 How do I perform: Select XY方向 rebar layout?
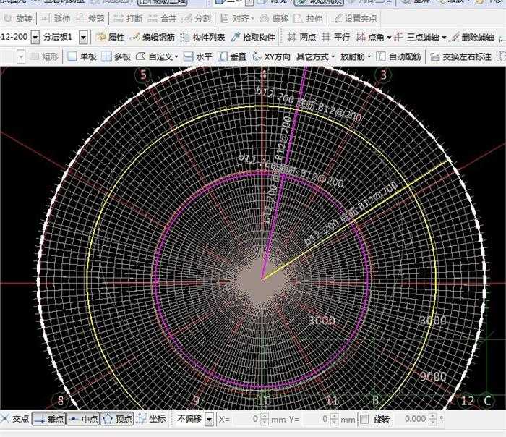click(x=271, y=57)
